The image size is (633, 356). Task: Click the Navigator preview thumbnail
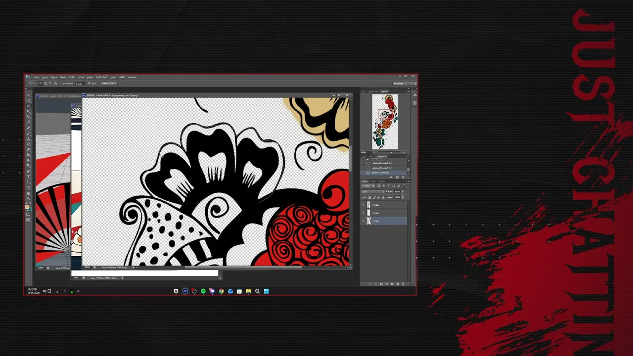(385, 121)
